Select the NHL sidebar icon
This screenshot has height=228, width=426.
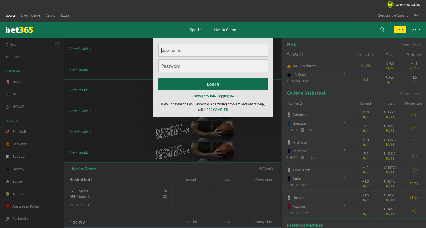pos(7,94)
